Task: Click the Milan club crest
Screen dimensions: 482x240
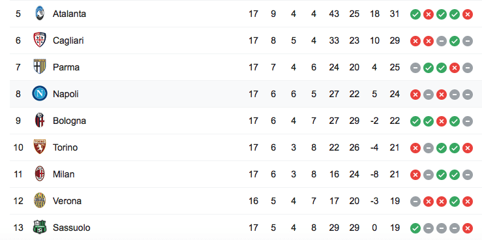Action: [40, 174]
